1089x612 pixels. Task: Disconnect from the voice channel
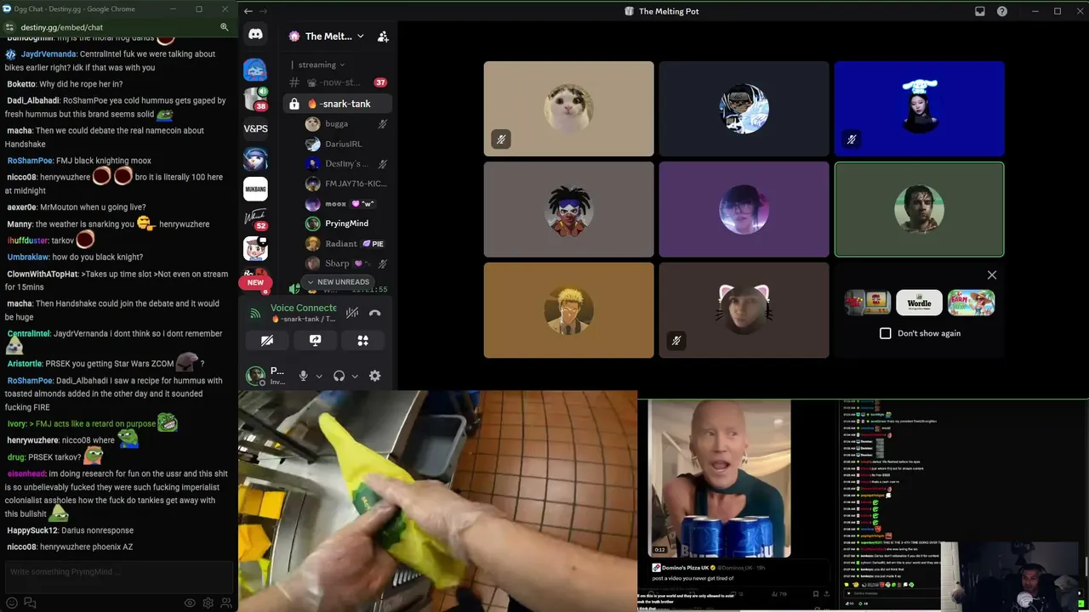pyautogui.click(x=374, y=313)
